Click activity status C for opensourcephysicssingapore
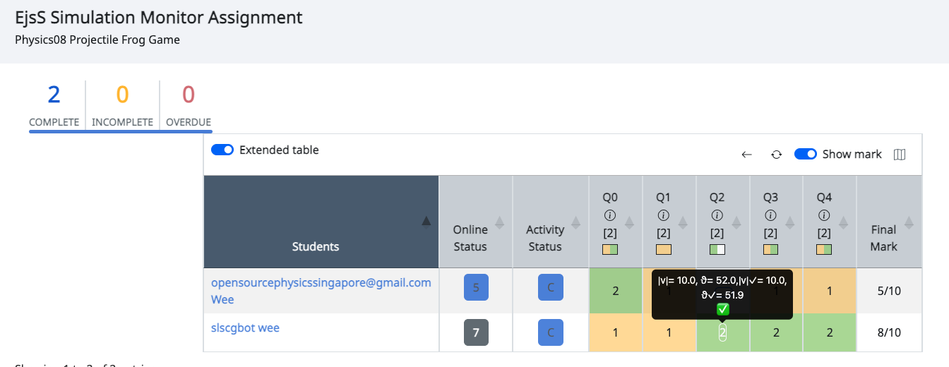Screen dimensions: 949x367 [551, 288]
